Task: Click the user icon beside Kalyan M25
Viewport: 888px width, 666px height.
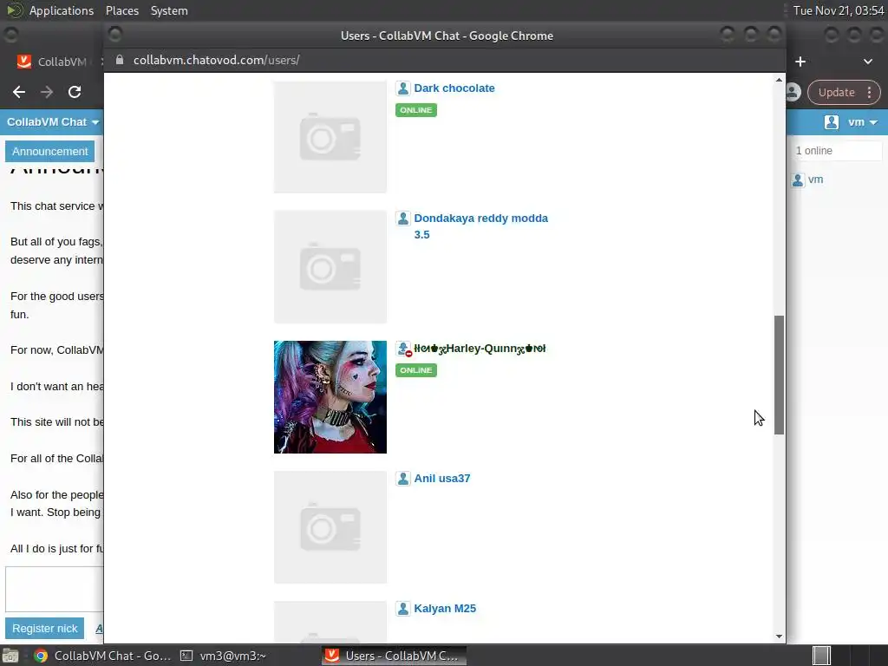Action: [x=402, y=609]
